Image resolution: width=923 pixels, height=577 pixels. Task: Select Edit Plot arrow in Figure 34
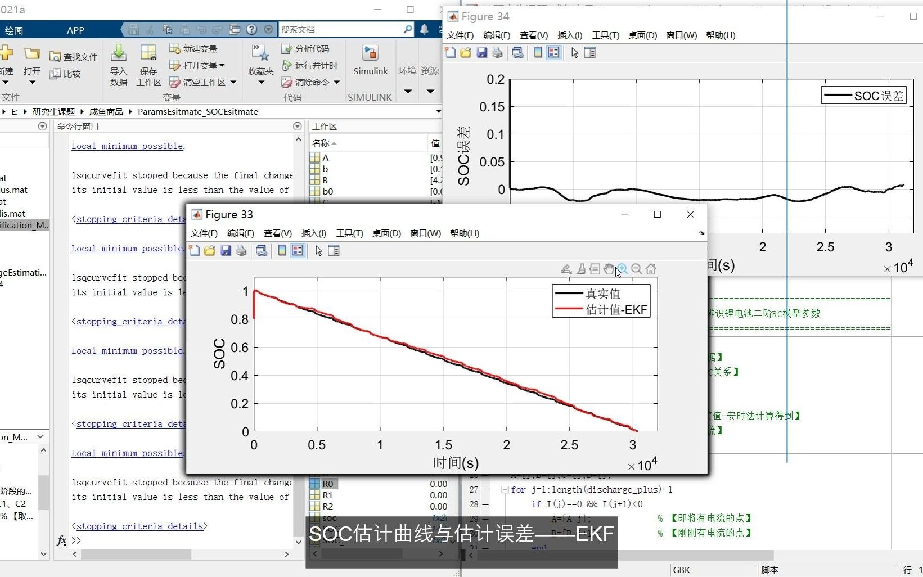tap(574, 53)
